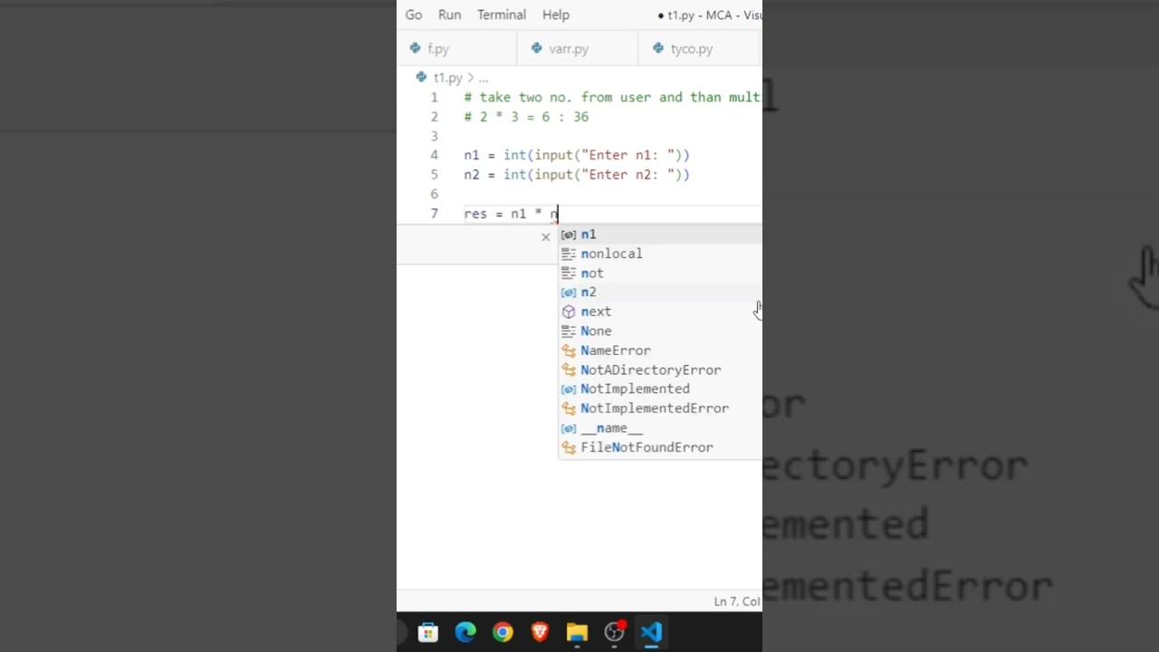Screen dimensions: 1159x652
Task: Click the keyword icon beside nonlocal
Action: coord(569,254)
